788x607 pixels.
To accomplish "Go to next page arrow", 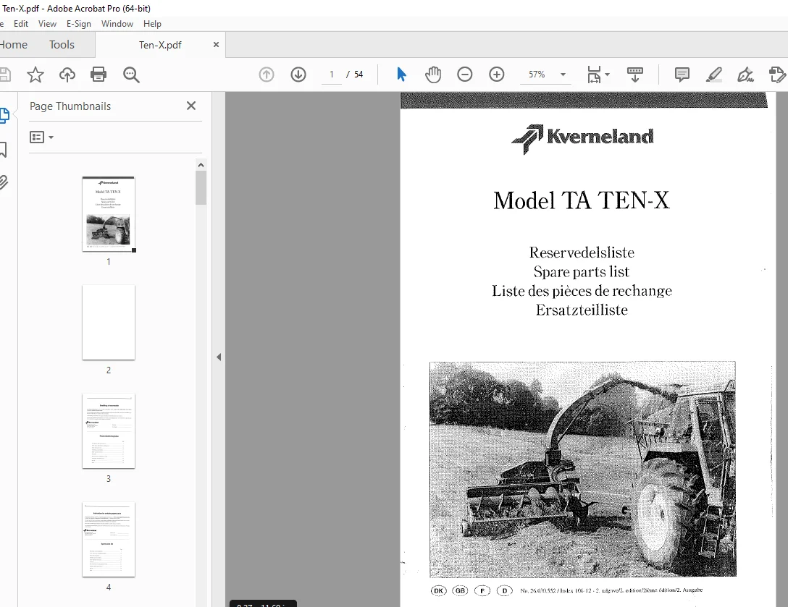I will (x=298, y=75).
